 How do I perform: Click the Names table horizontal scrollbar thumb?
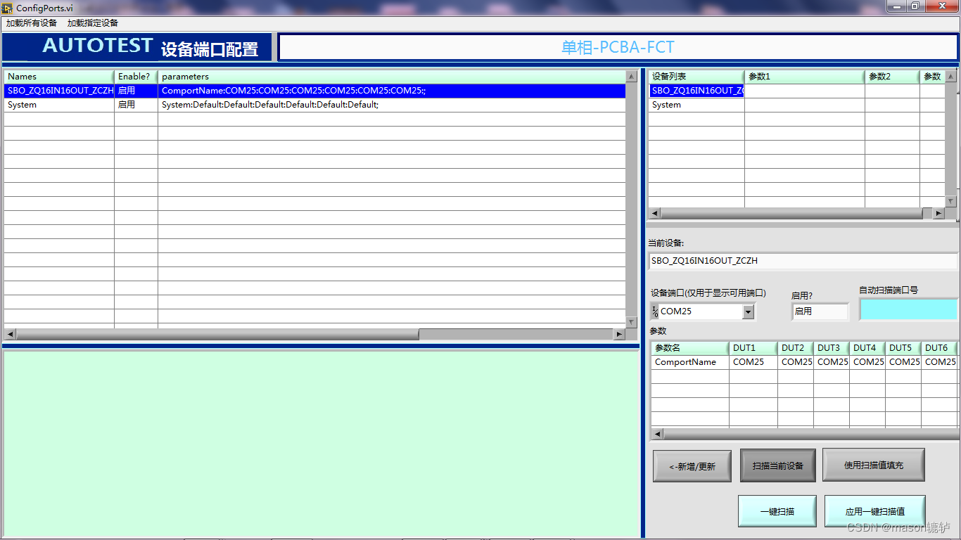[x=217, y=334]
